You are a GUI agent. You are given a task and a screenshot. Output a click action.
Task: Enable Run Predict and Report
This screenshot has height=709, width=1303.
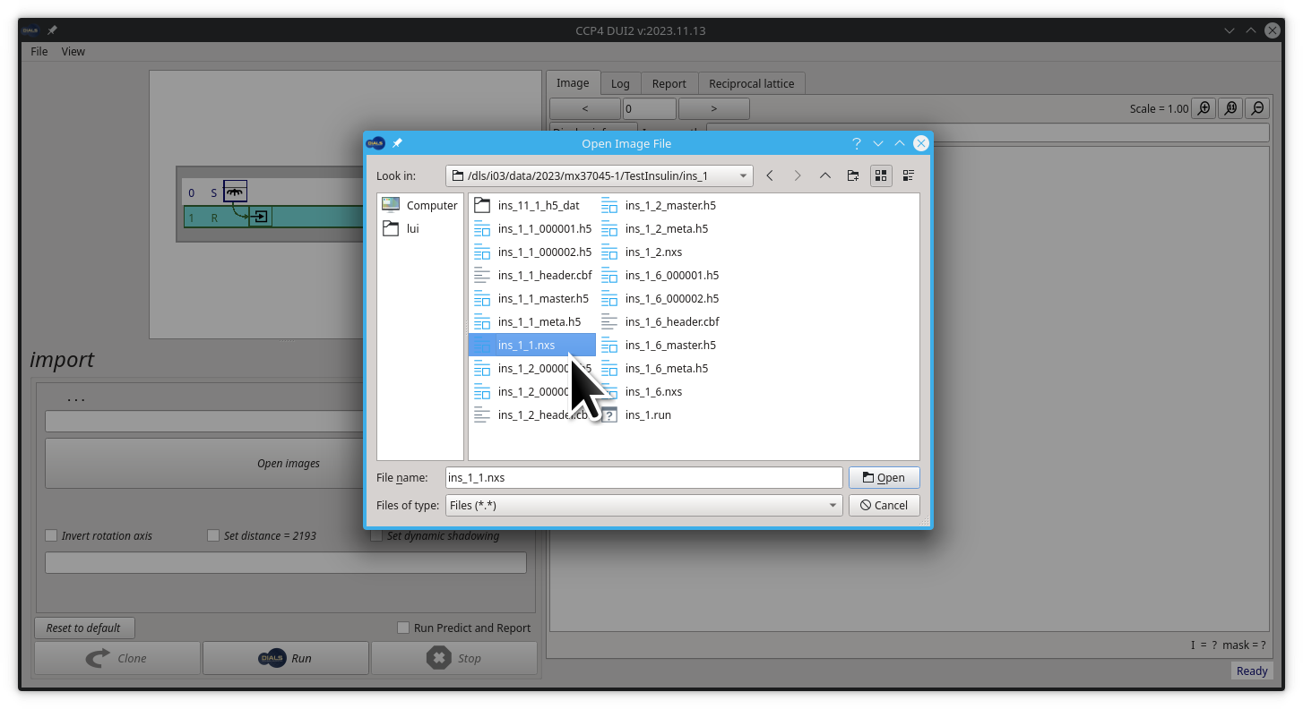click(x=403, y=628)
